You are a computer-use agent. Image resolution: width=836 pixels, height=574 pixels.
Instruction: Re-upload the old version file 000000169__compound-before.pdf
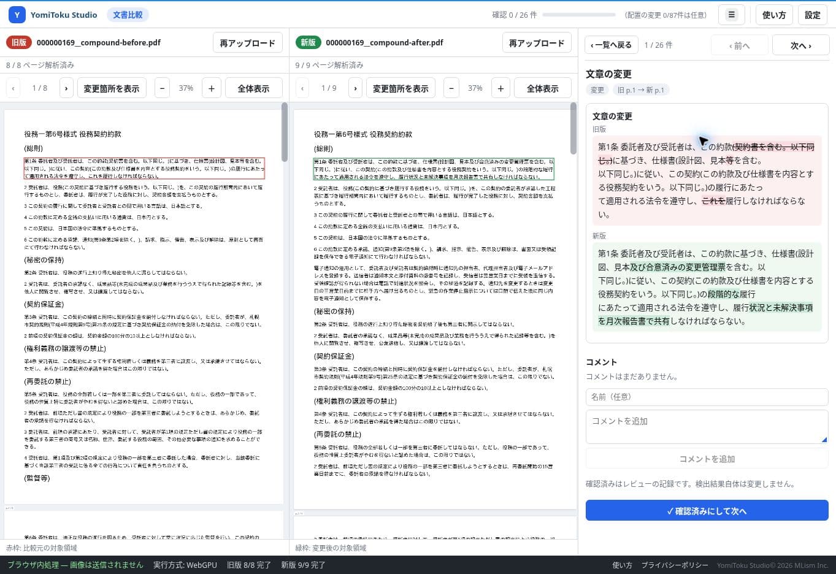click(248, 43)
